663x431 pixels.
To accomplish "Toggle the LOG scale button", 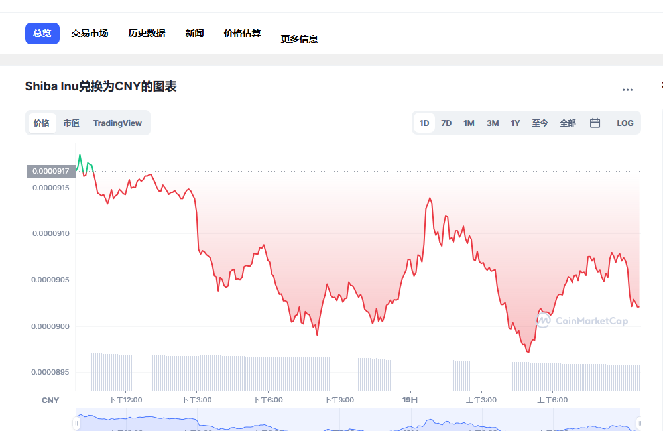I will (x=625, y=123).
